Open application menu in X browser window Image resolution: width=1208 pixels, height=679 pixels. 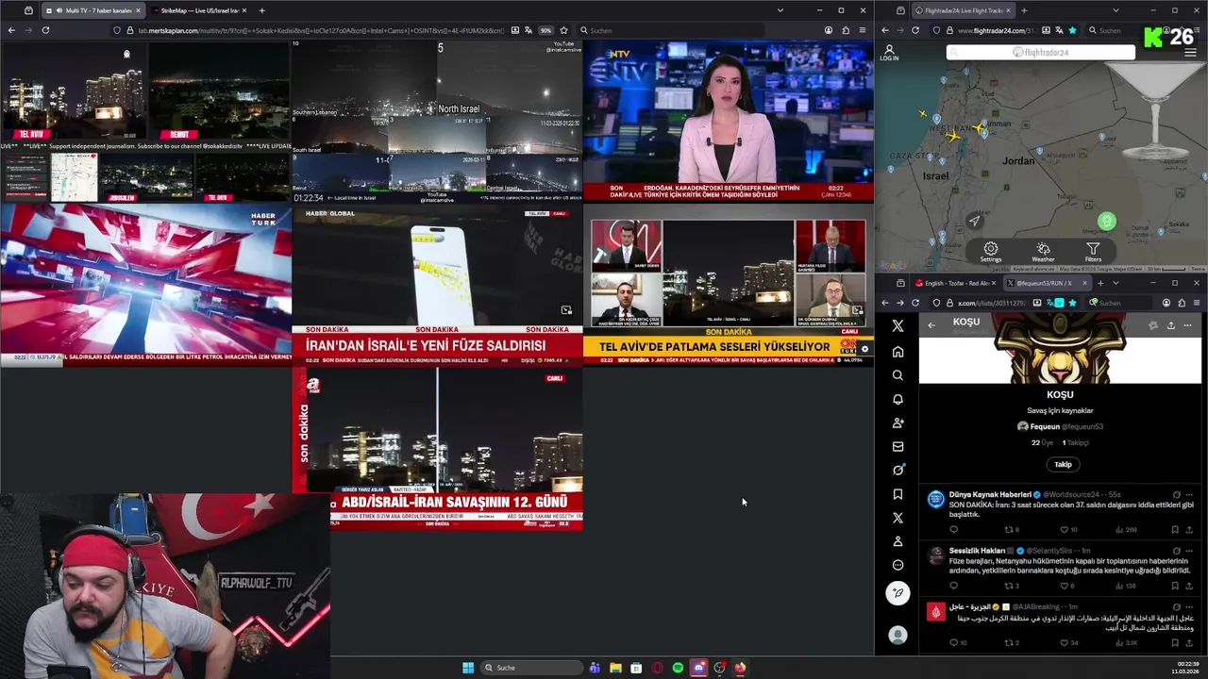coord(1197,303)
